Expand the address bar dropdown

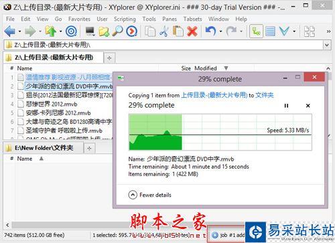click(x=327, y=45)
